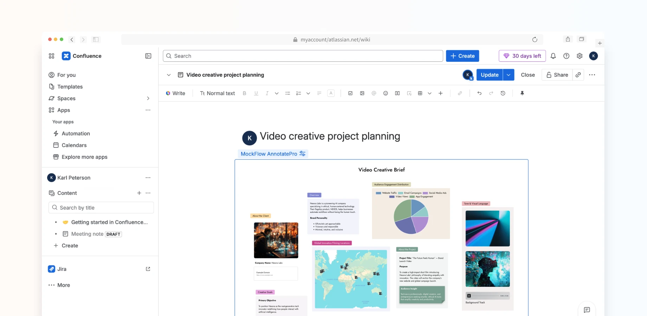Viewport: 647px width, 316px height.
Task: Insert an action item checkbox
Action: [x=350, y=93]
